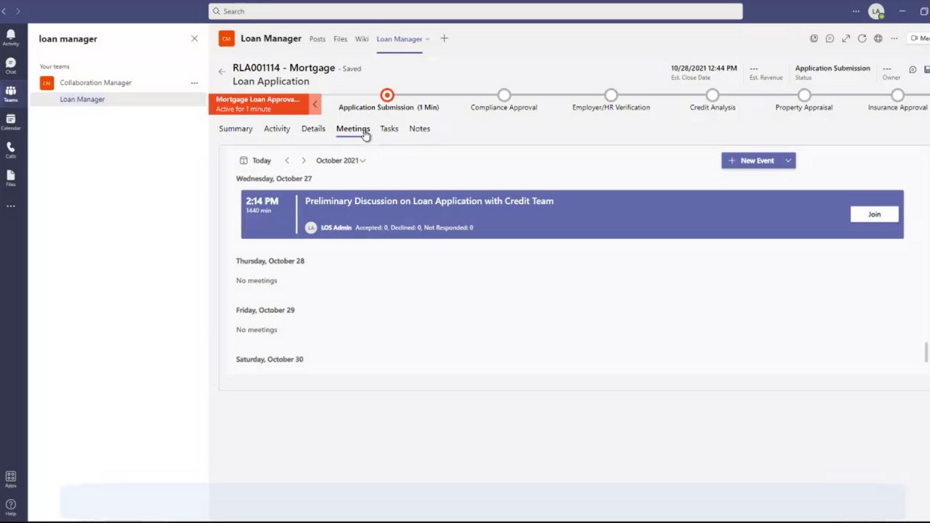
Task: Click the Collaboration Manager team avatar
Action: pyautogui.click(x=46, y=83)
